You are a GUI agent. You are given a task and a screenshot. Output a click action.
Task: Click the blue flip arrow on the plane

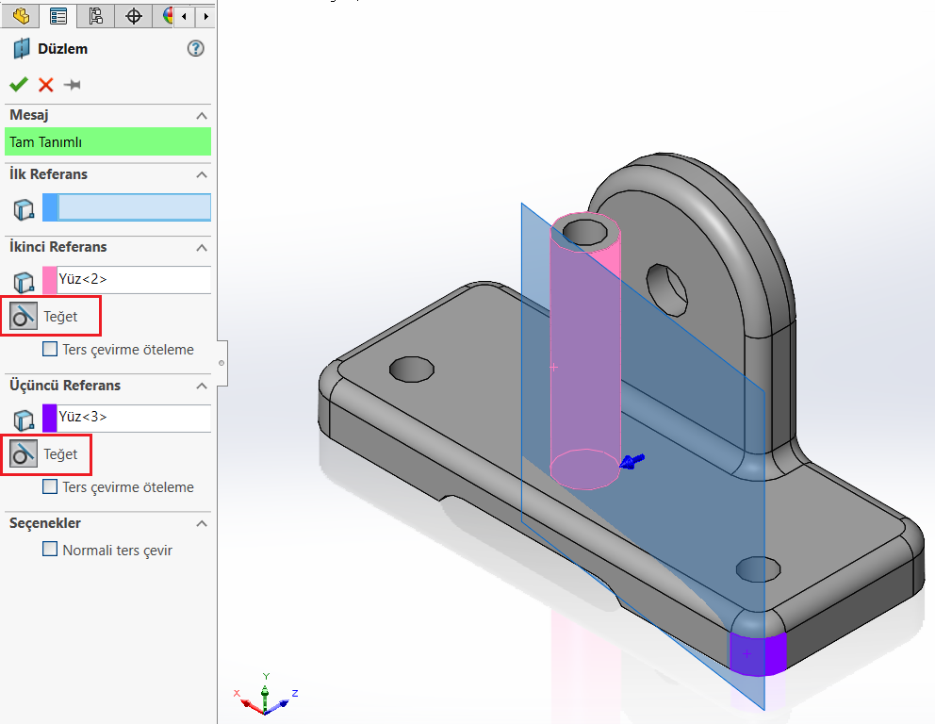tap(632, 462)
